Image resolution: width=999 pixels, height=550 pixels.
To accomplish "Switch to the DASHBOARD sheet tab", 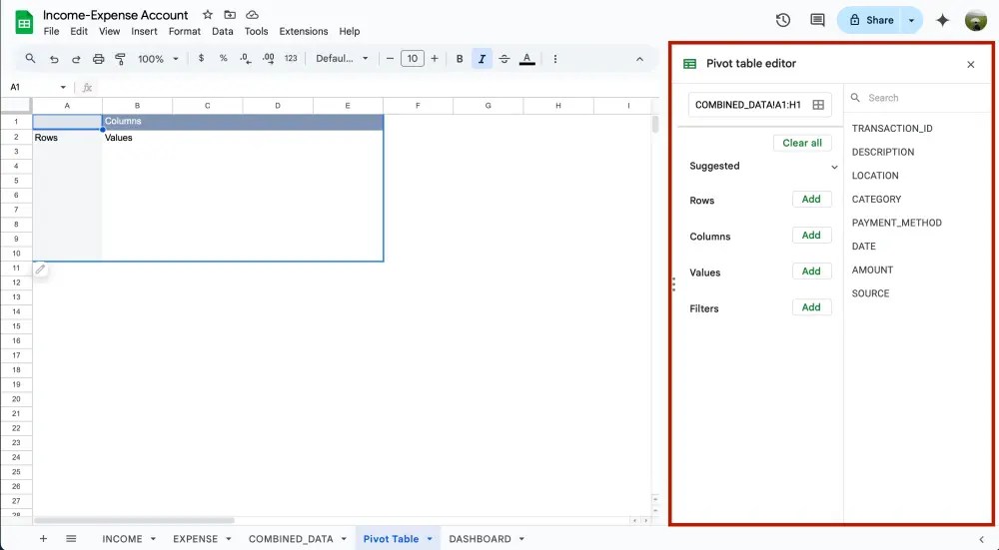I will [x=480, y=539].
